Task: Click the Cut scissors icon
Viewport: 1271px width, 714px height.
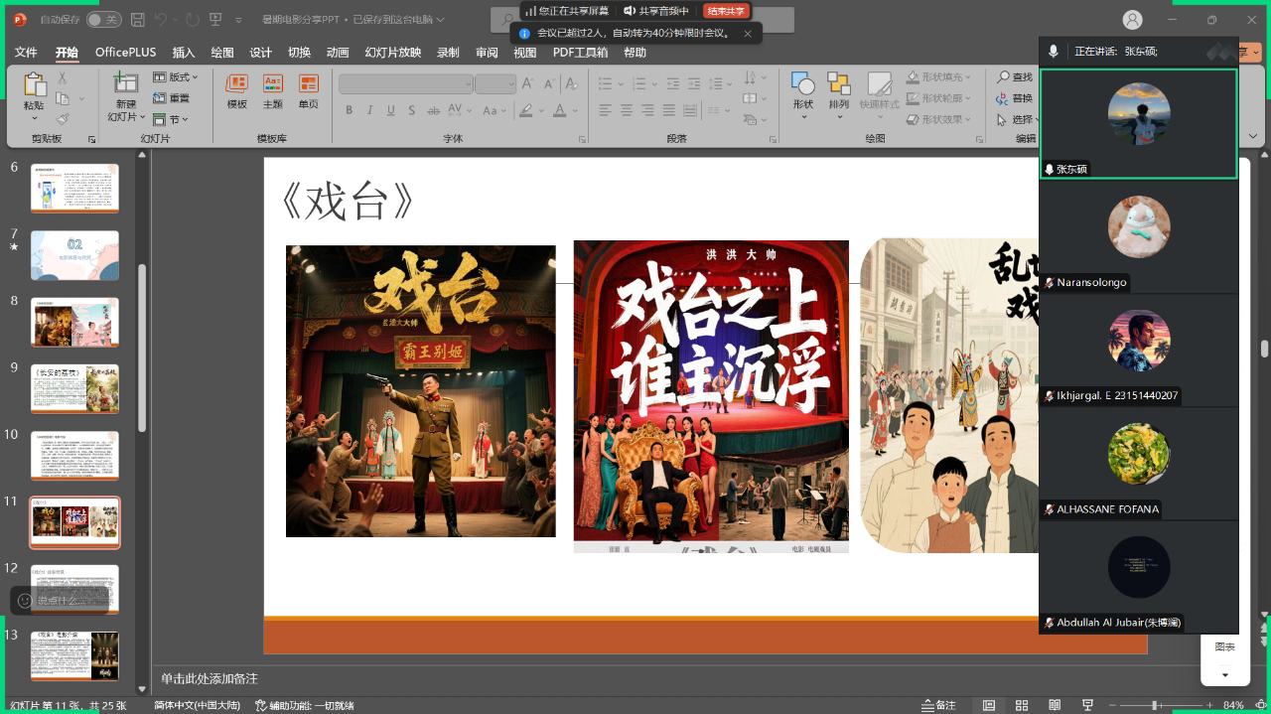Action: (x=63, y=77)
